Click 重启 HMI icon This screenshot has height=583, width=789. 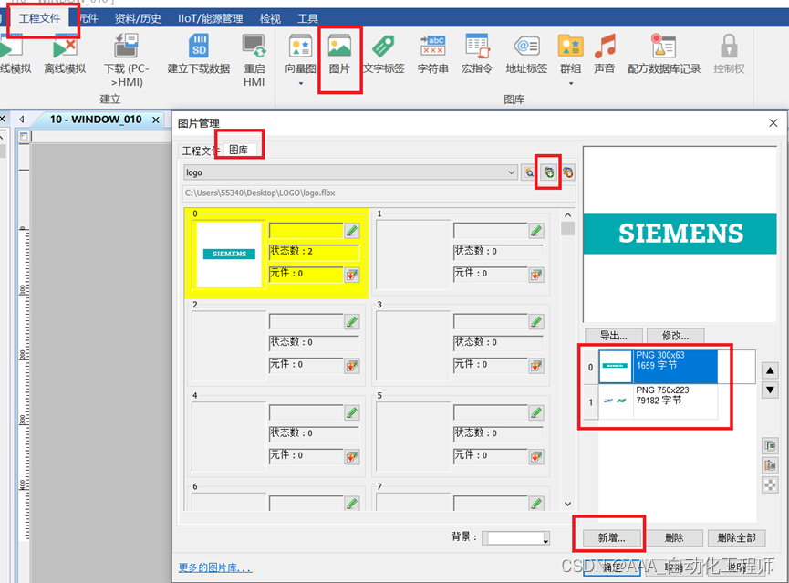(x=254, y=60)
